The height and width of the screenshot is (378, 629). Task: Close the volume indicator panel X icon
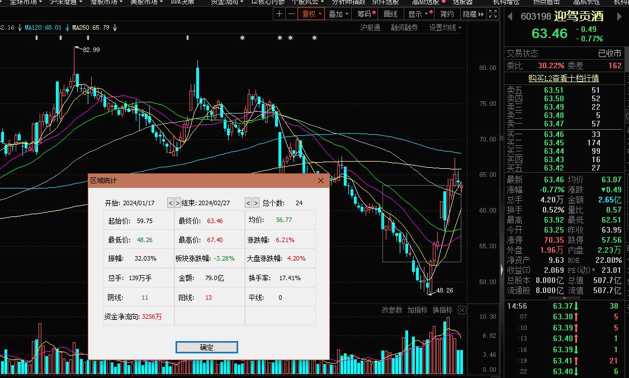(x=462, y=310)
